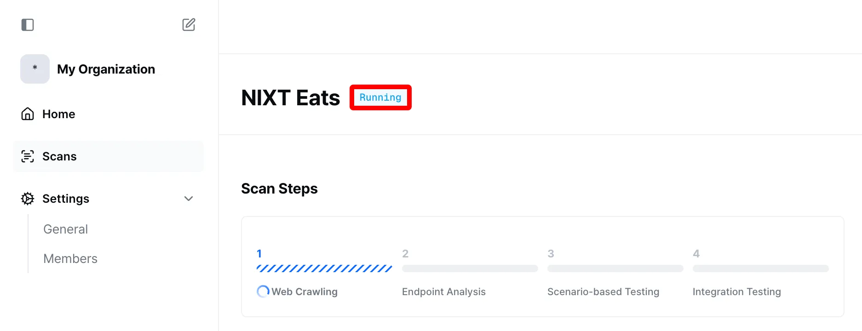
Task: Click the new compose edit icon
Action: tap(189, 25)
